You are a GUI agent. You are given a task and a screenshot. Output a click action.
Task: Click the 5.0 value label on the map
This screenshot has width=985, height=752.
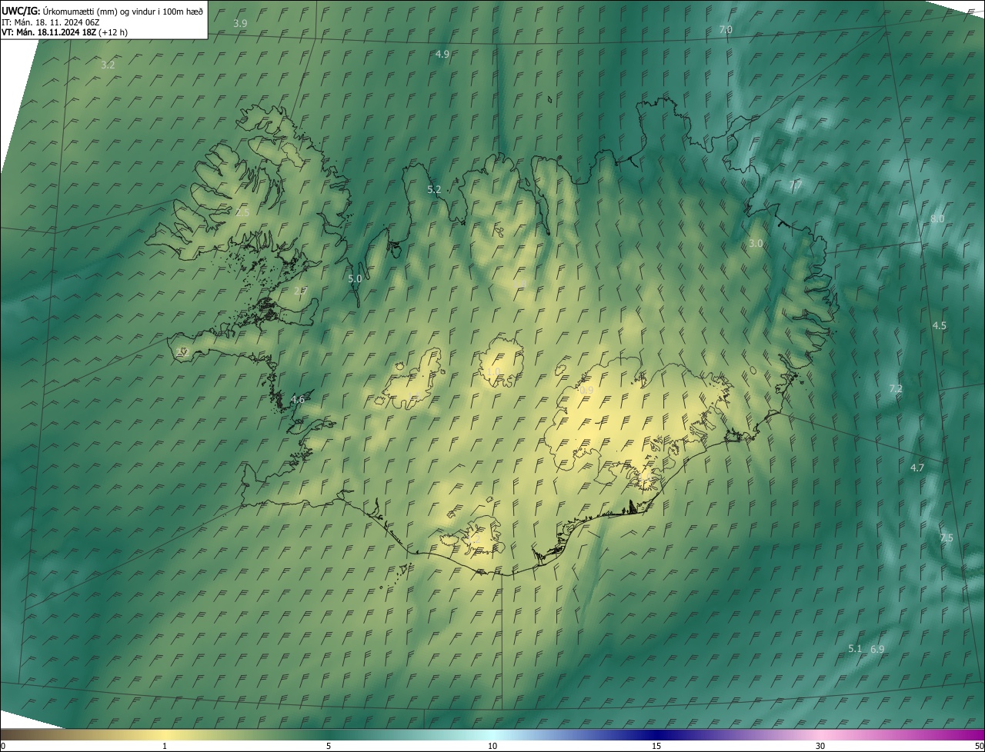(355, 279)
